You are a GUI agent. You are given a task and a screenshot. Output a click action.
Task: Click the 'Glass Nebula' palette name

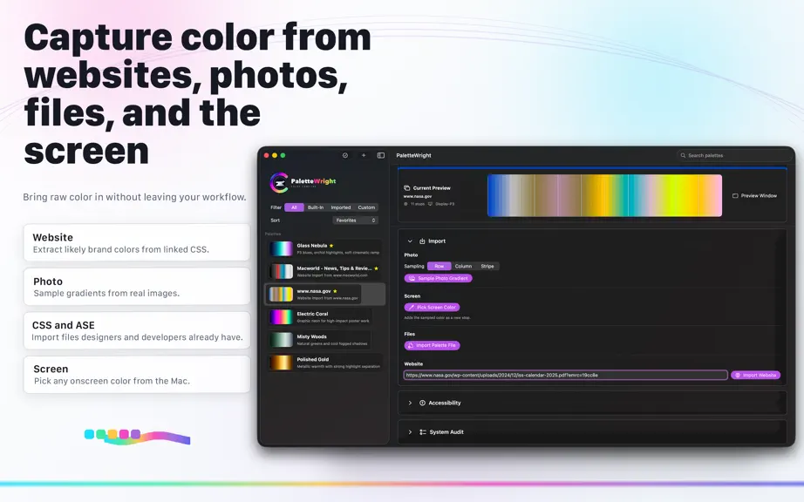pos(312,246)
